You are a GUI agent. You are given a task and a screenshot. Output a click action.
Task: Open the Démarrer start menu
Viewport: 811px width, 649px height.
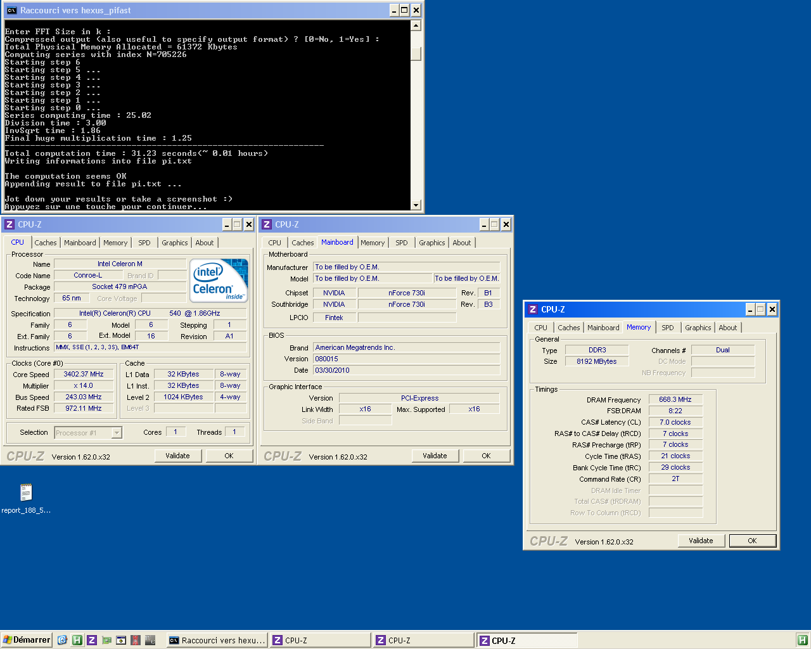coord(27,640)
